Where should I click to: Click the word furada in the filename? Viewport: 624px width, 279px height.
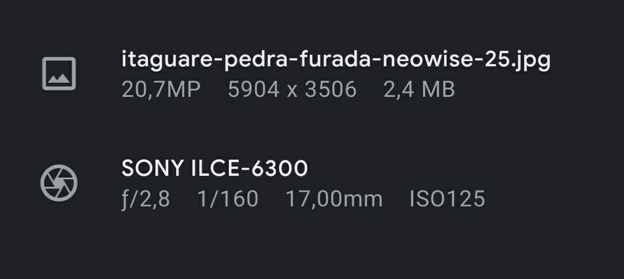(x=328, y=59)
